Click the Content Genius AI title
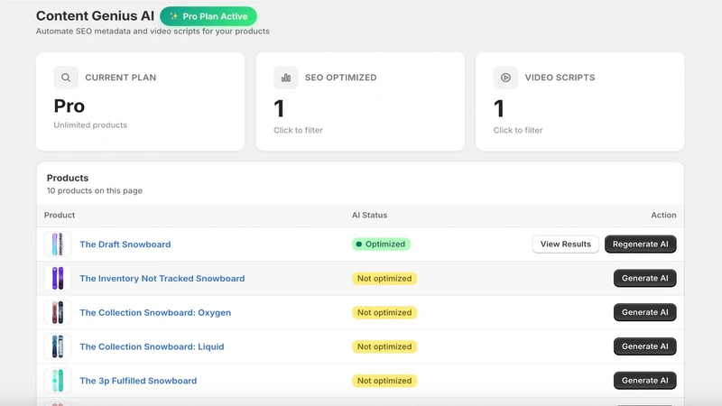 click(x=96, y=15)
